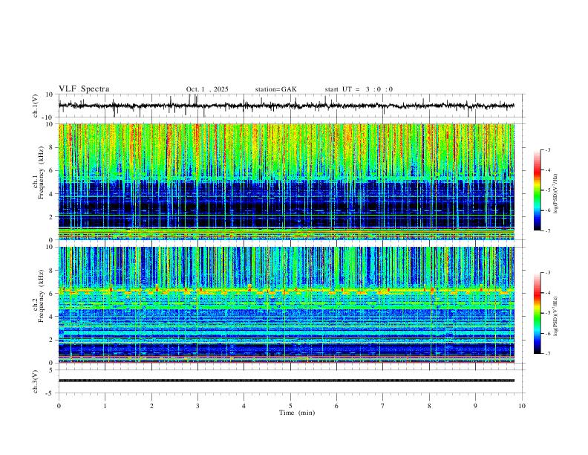Screen dimensions: 588x455
Task: Click the 'station=GAK' label
Action: [275, 89]
